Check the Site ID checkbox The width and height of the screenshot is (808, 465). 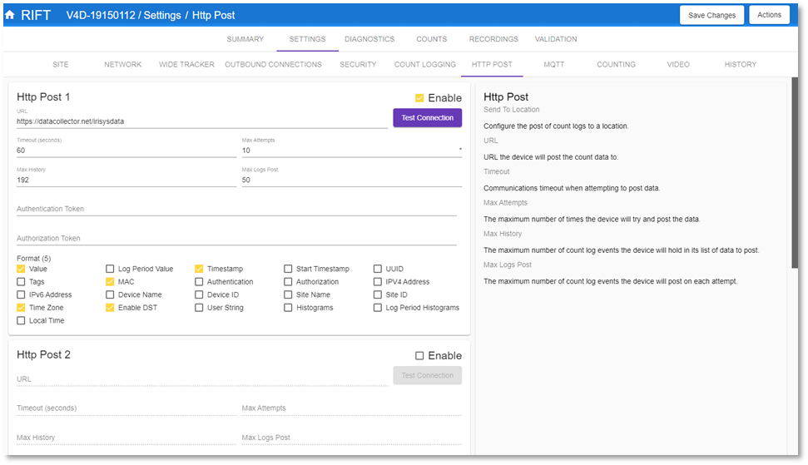click(x=378, y=294)
